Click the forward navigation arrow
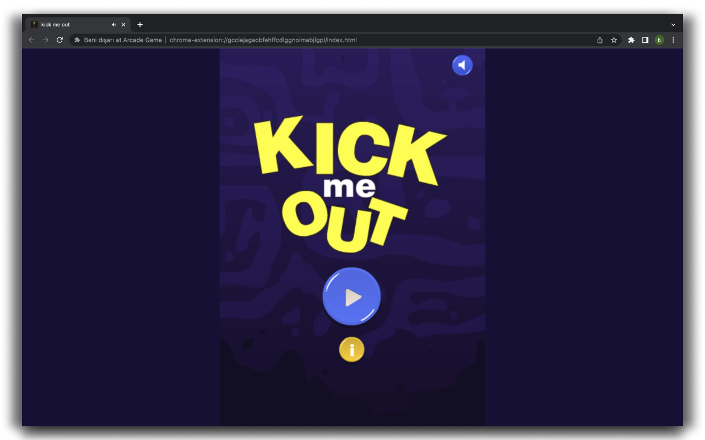705x440 pixels. pos(45,40)
